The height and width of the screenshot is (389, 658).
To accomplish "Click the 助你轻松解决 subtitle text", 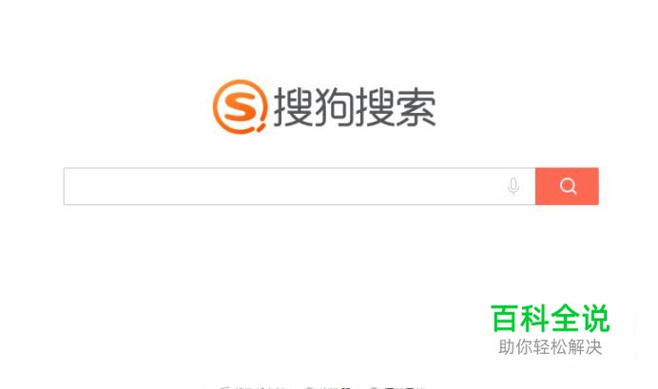I will [x=551, y=347].
